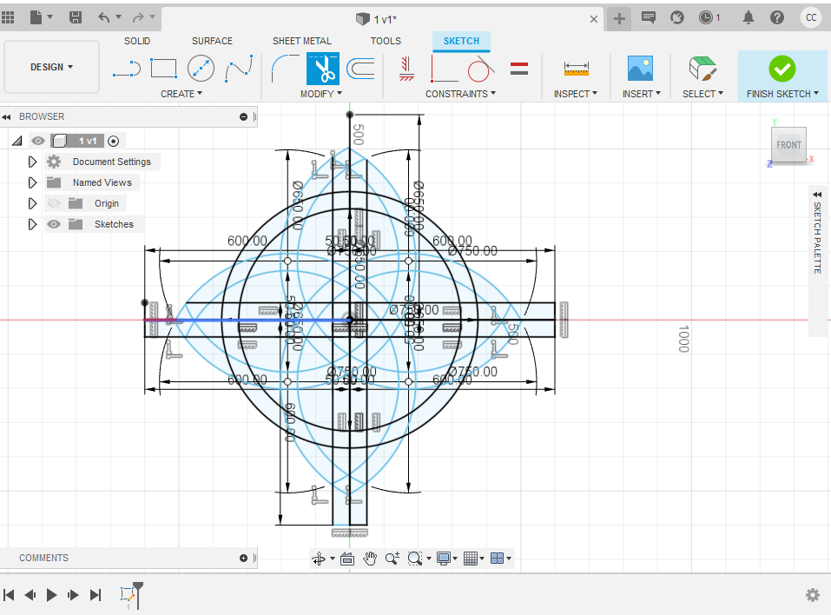Screen dimensions: 831x615
Task: Expand Document Settings node
Action: 32,162
